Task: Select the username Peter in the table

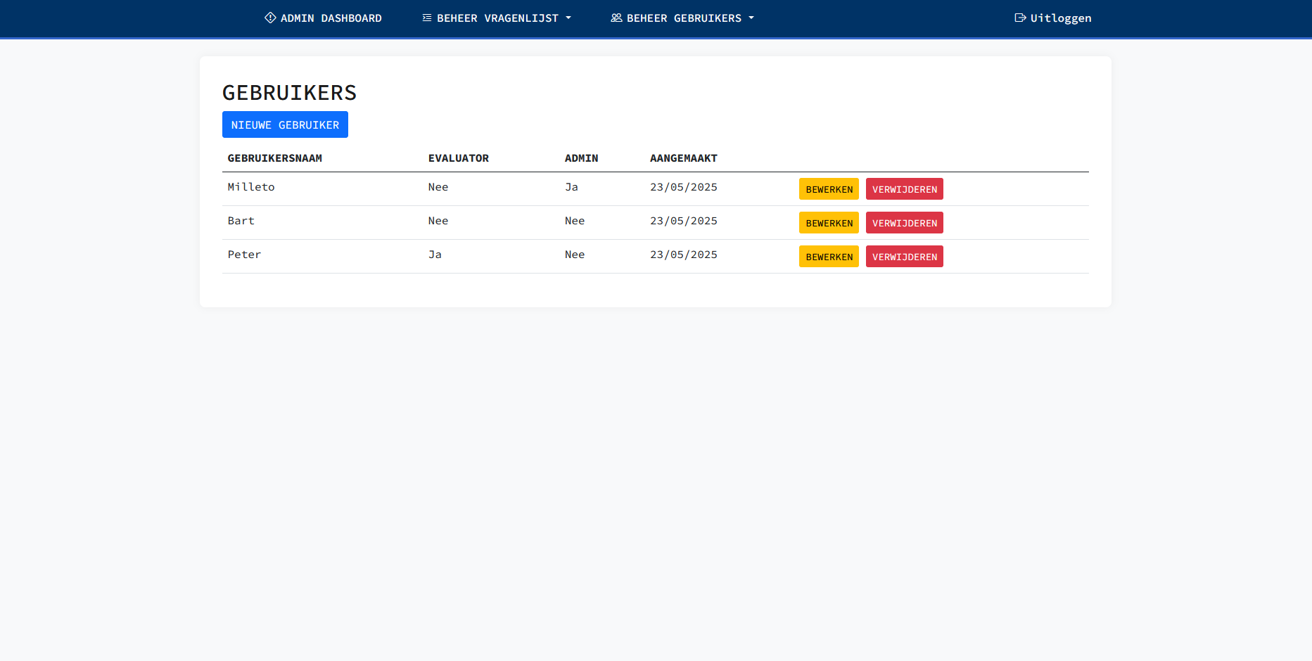Action: click(x=244, y=255)
